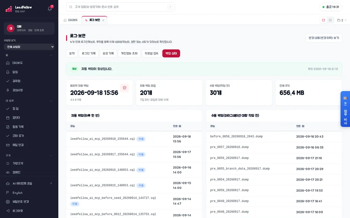
Task: Open 공지사항 in the sidebar
Action: (29, 90)
